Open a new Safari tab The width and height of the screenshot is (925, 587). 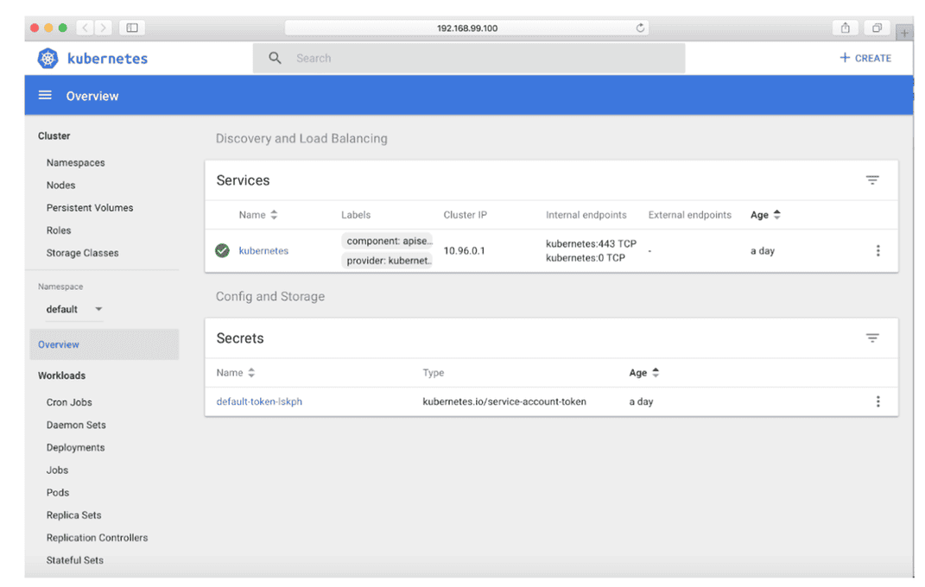click(x=904, y=33)
